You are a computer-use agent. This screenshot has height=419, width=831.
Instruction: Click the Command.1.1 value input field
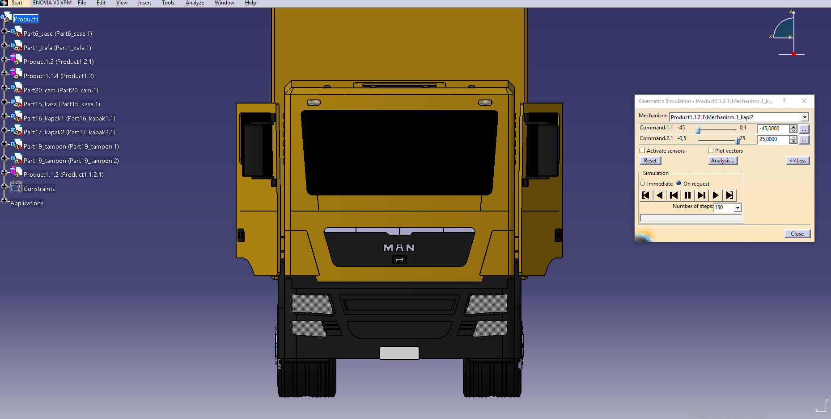coord(774,129)
